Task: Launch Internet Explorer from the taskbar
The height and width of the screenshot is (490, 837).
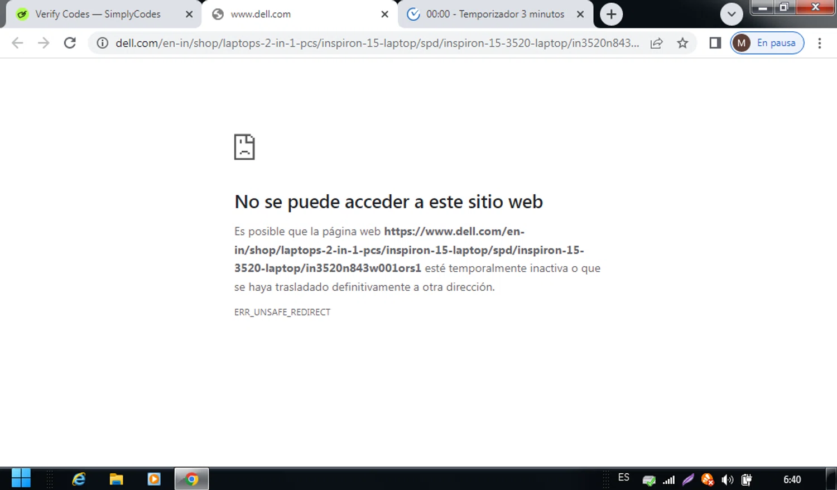Action: pyautogui.click(x=79, y=479)
